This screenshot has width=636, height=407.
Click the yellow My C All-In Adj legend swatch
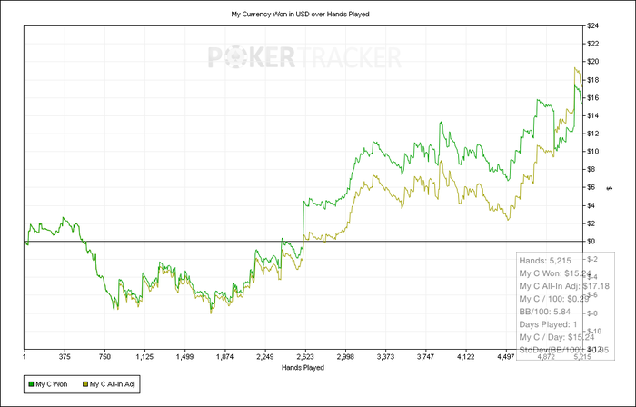tap(85, 384)
